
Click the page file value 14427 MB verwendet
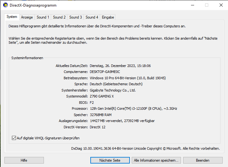click(x=122, y=121)
